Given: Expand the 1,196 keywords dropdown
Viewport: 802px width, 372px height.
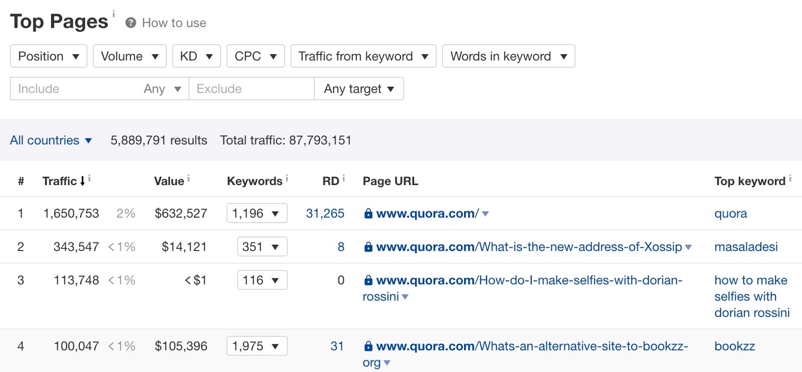Looking at the screenshot, I should pos(257,213).
